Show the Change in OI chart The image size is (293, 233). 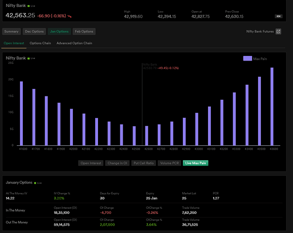click(x=117, y=163)
